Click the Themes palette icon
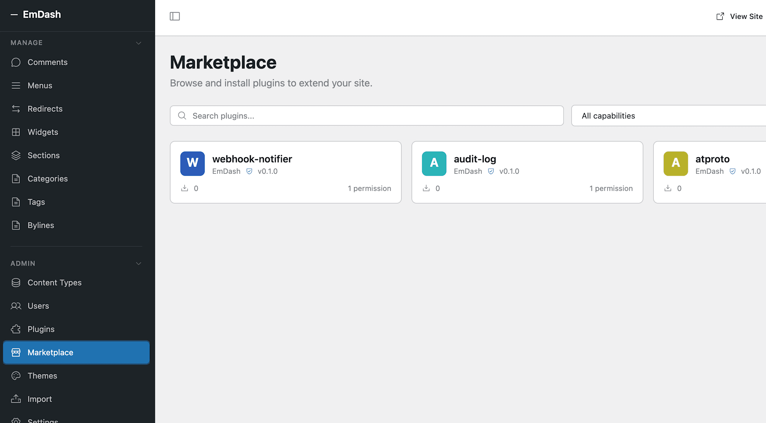 pyautogui.click(x=16, y=376)
